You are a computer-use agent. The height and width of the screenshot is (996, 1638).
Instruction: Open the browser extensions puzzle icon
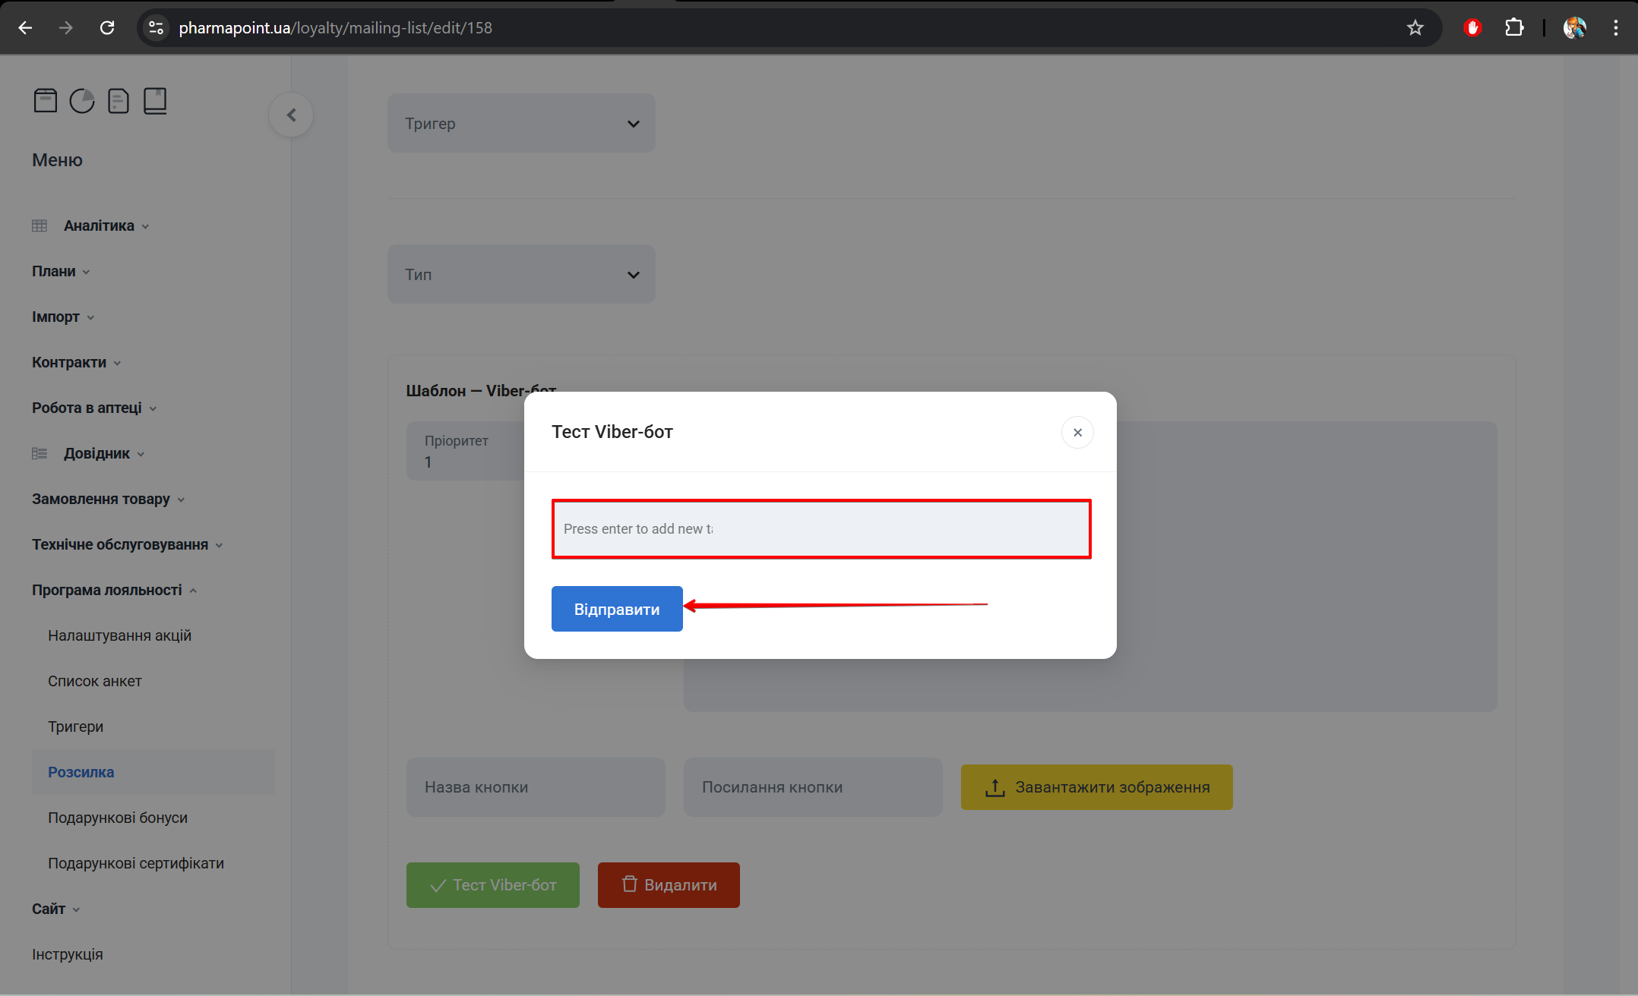(x=1513, y=28)
